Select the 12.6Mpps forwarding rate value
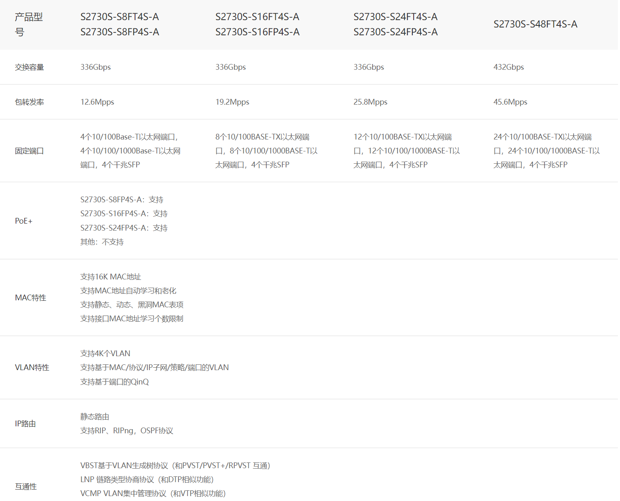 click(97, 102)
